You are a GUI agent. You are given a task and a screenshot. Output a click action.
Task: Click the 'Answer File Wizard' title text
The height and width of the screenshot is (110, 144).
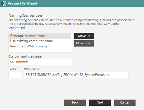click(x=23, y=3)
